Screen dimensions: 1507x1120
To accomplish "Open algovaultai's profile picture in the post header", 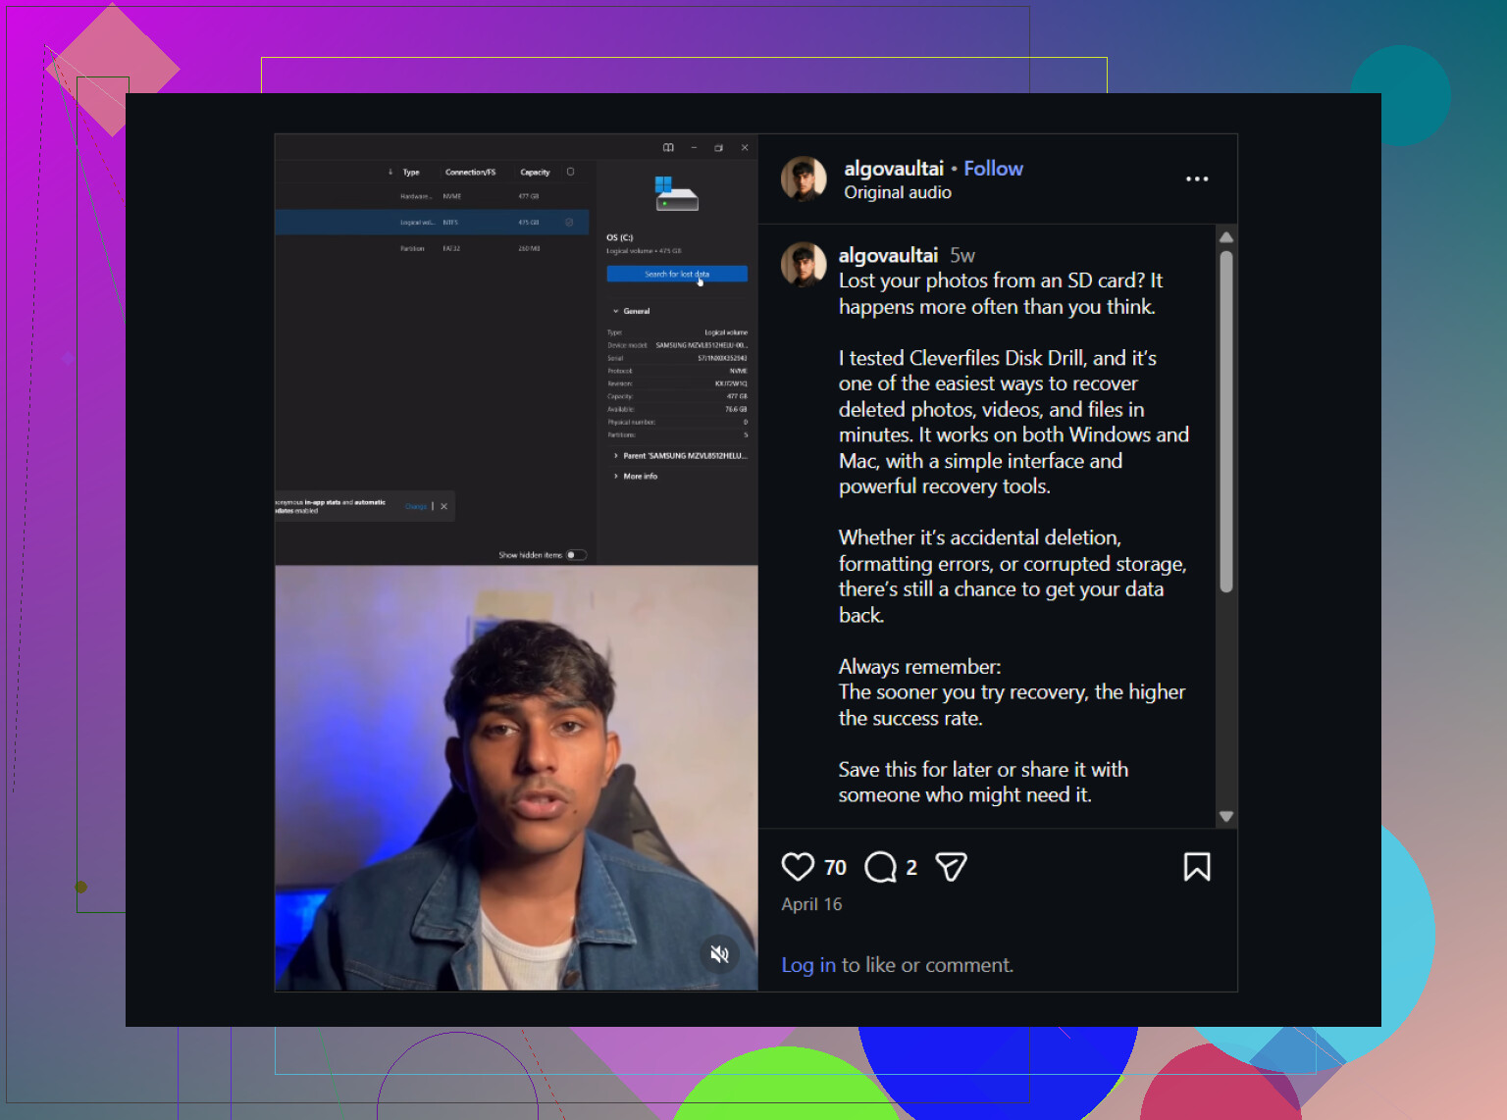I will click(x=804, y=179).
